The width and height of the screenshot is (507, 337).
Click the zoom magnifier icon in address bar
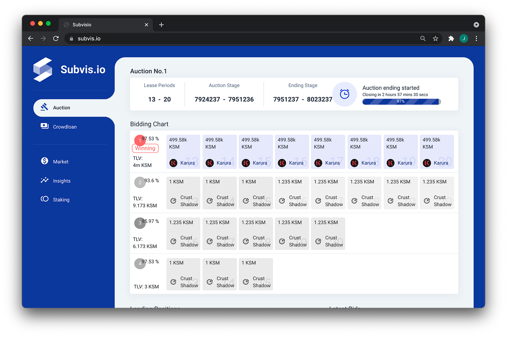(423, 38)
